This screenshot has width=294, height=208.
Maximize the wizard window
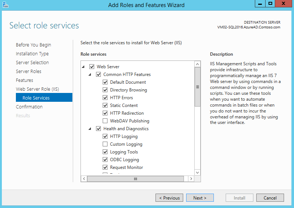point(270,4)
